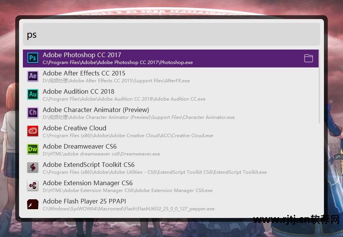Click the Adobe Flash Player 25 PPAPI title

pos(84,201)
